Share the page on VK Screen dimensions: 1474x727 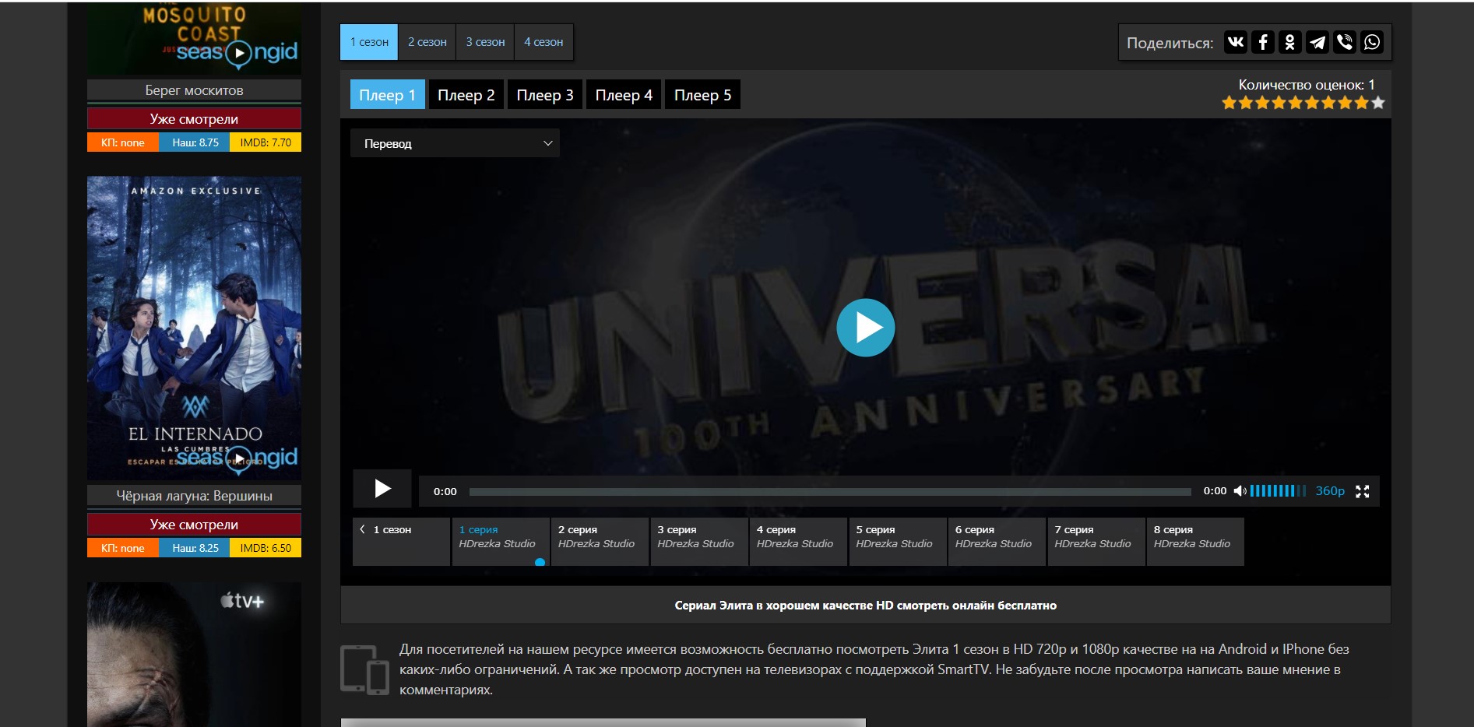tap(1235, 42)
